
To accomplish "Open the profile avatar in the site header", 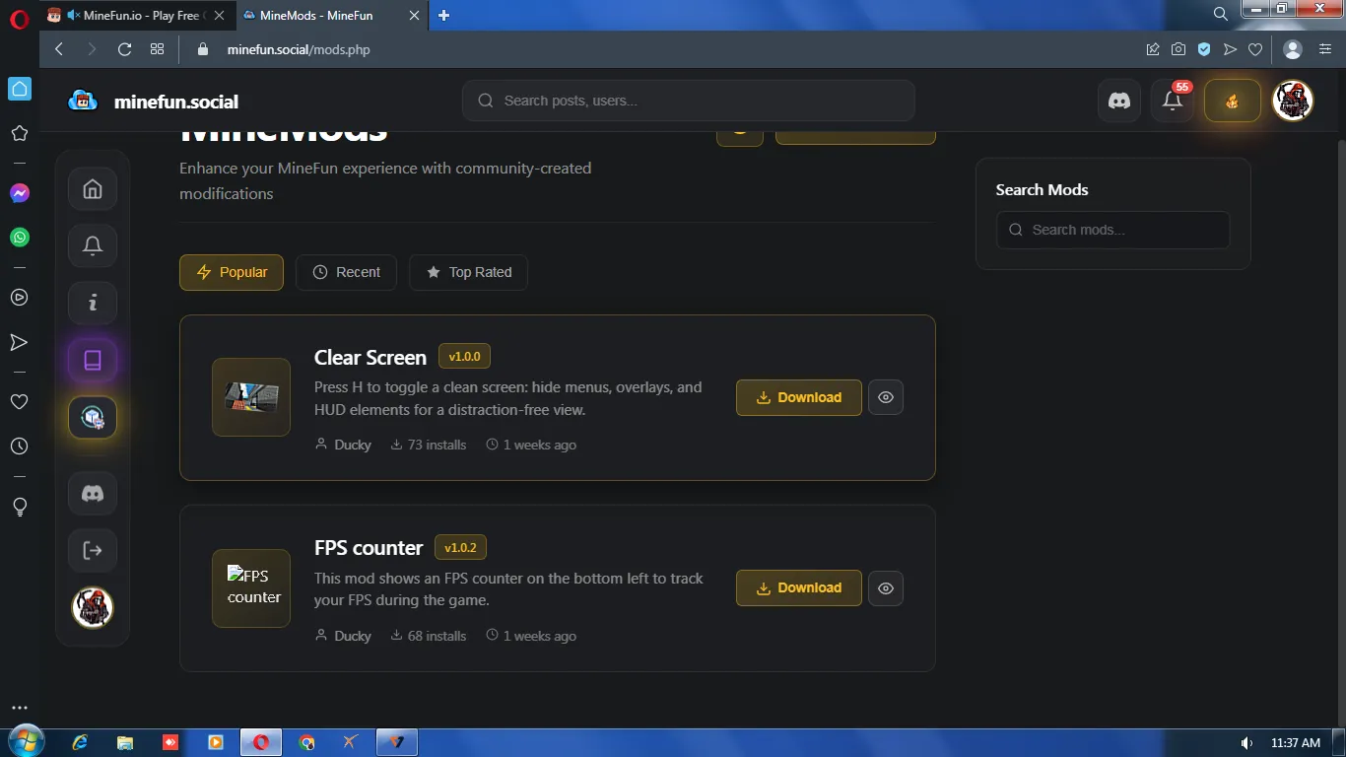I will (1293, 101).
